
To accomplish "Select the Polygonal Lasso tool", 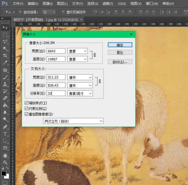I will click(x=5, y=42).
